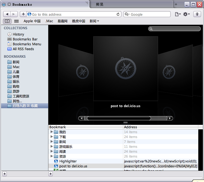Expand the 资源 folder row
The height and width of the screenshot is (182, 204).
(52, 156)
